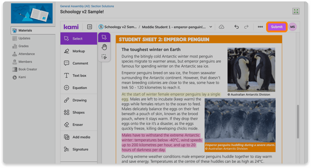
Task: Pick the dashed area selection sub-tool
Action: 104,57
